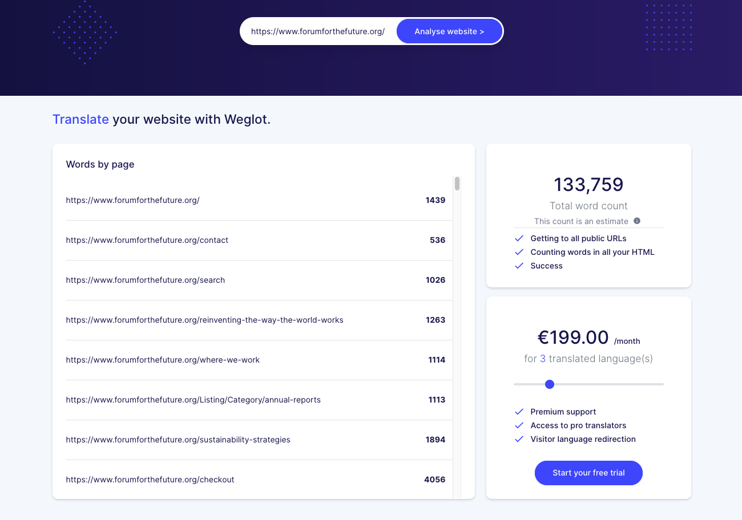
Task: Open the forumforthefuture.org/search page link
Action: pos(146,280)
